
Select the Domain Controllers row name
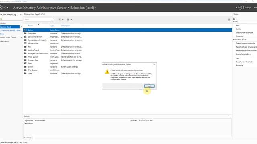point(35,37)
